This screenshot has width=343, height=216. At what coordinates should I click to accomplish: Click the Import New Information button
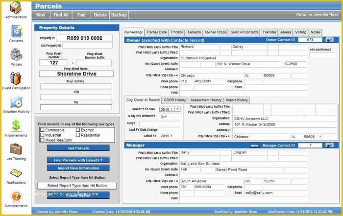(x=78, y=168)
